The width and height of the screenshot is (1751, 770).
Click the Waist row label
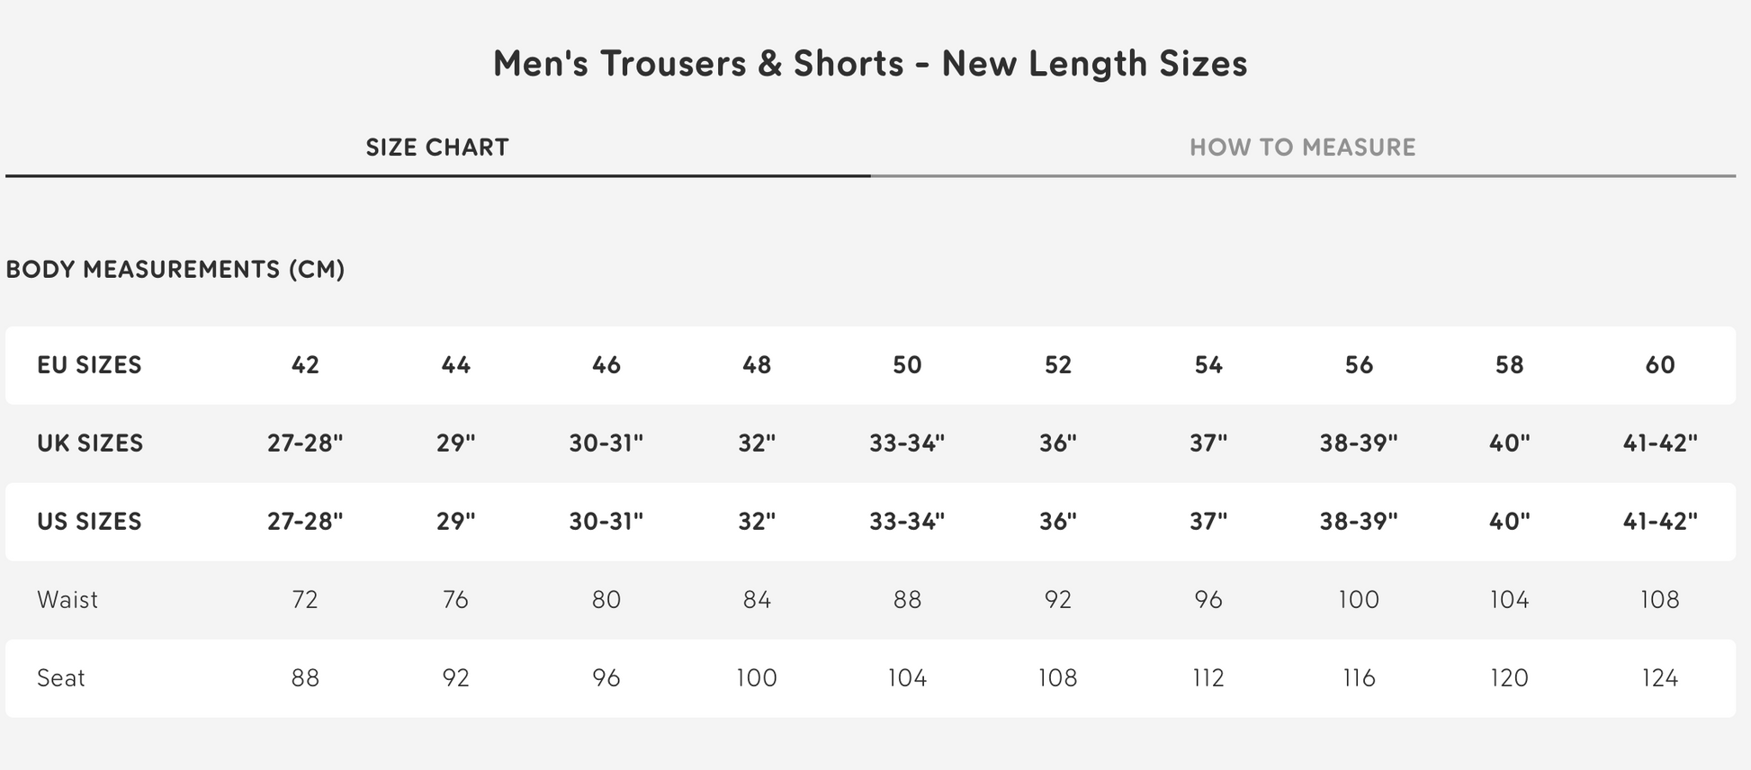click(x=67, y=599)
